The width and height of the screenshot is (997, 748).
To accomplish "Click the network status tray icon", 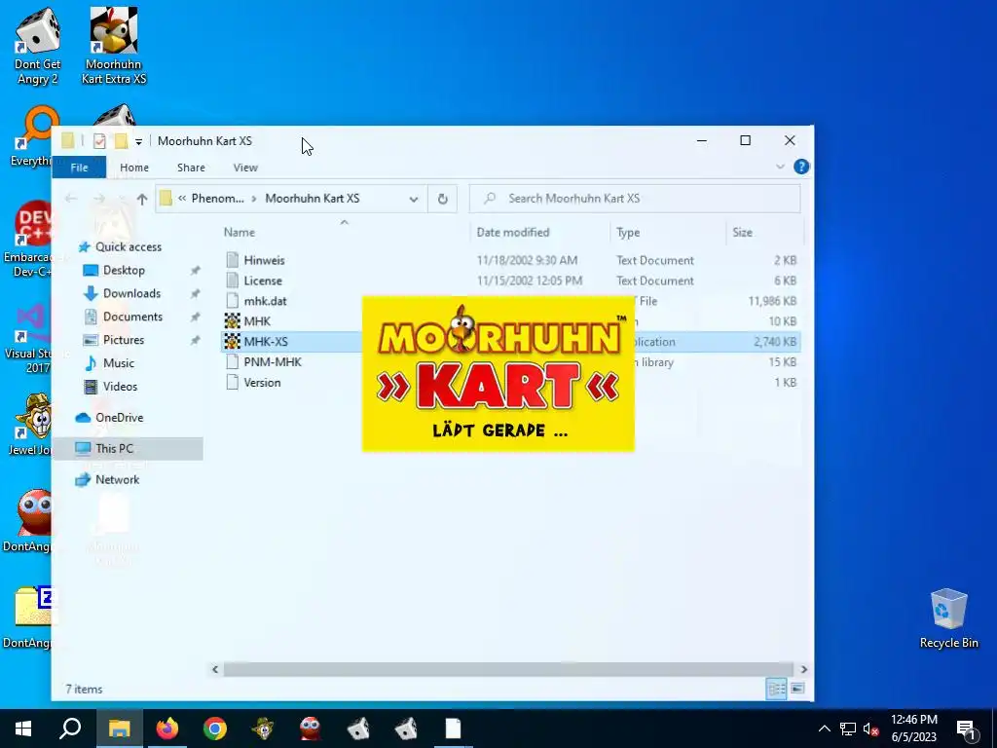I will [x=848, y=729].
